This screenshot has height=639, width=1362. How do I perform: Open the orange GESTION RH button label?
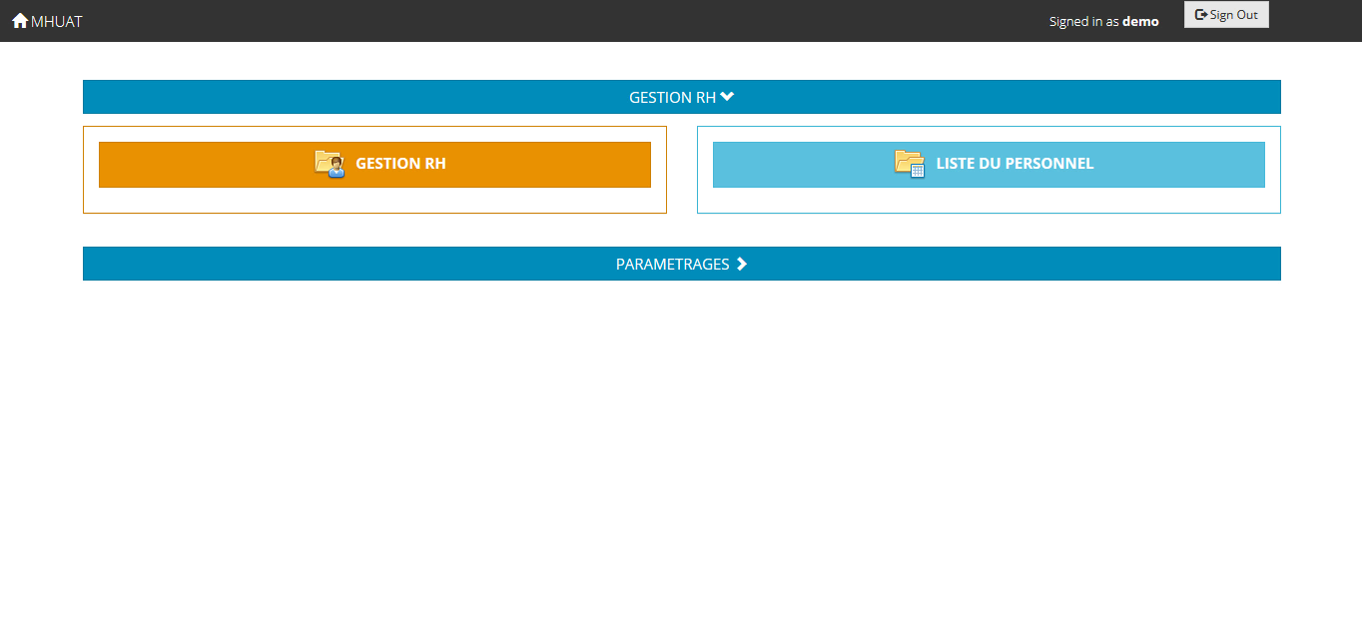[400, 164]
